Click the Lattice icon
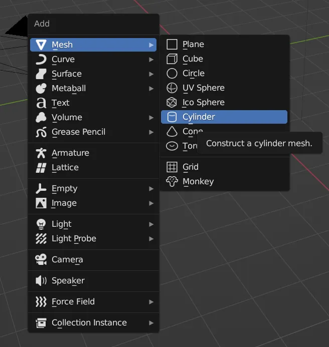Image resolution: width=329 pixels, height=347 pixels. [x=41, y=168]
